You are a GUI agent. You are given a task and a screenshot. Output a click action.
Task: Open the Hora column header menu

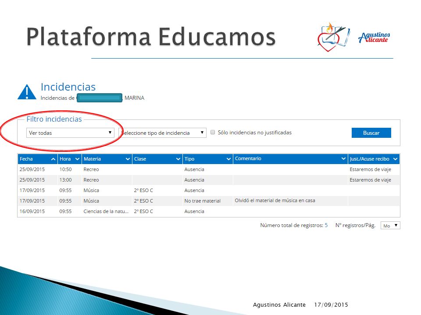(x=77, y=159)
